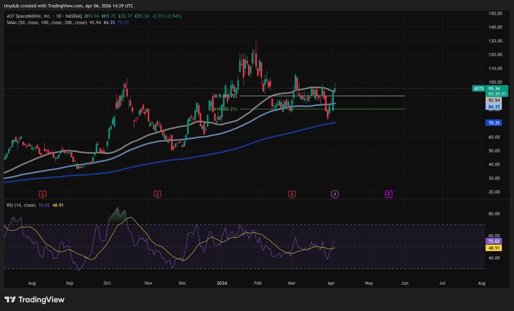Click the purple upcoming earnings E marker

click(x=388, y=194)
